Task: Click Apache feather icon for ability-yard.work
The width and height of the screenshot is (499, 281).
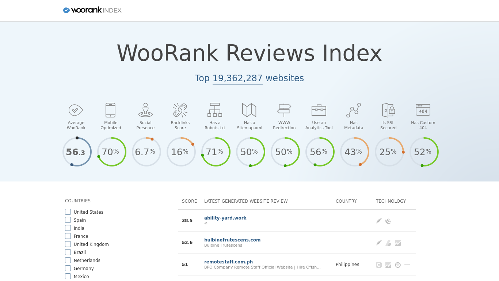Action: (379, 221)
